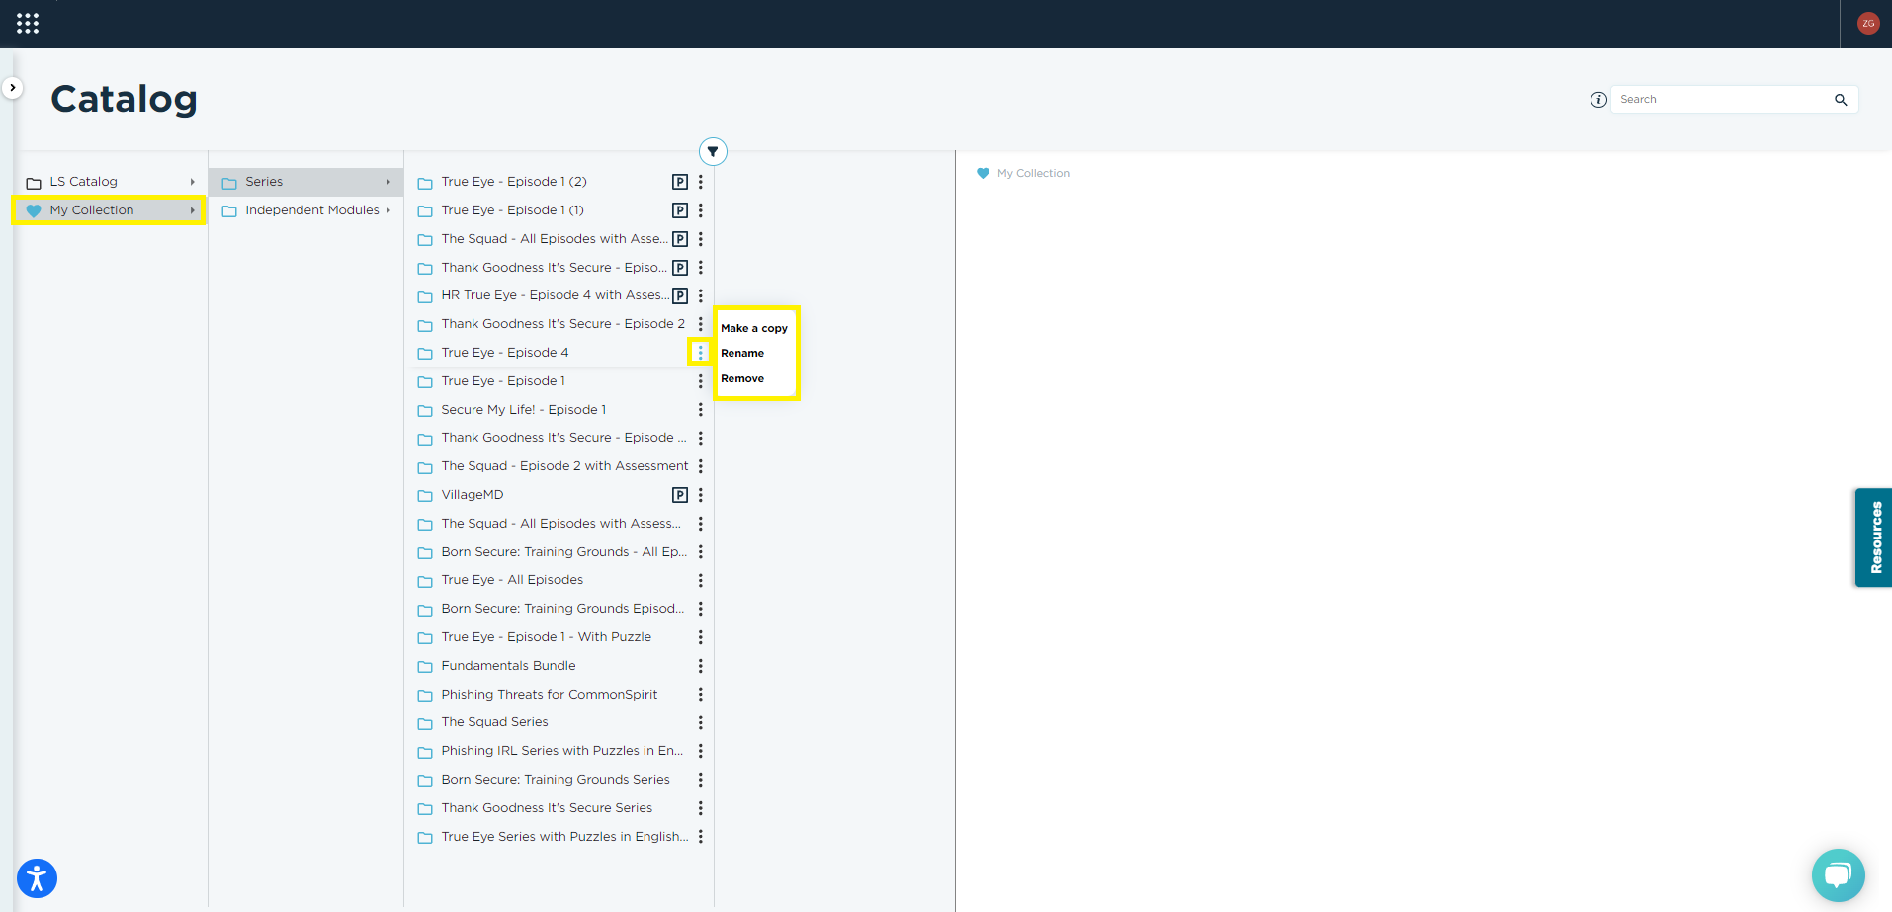Viewport: 1892px width, 912px height.
Task: Open options for The Squad Series
Action: point(700,722)
